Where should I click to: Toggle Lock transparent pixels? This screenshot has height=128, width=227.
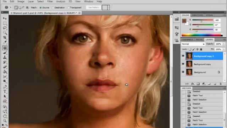pos(190,49)
